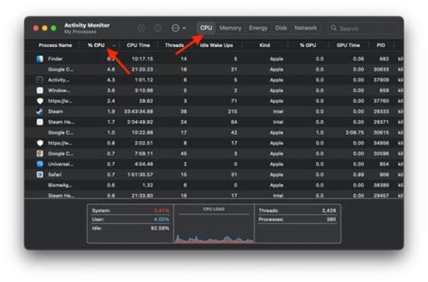Image resolution: width=428 pixels, height=282 pixels.
Task: Toggle sort direction chevron in % CPU
Action: pyautogui.click(x=114, y=45)
